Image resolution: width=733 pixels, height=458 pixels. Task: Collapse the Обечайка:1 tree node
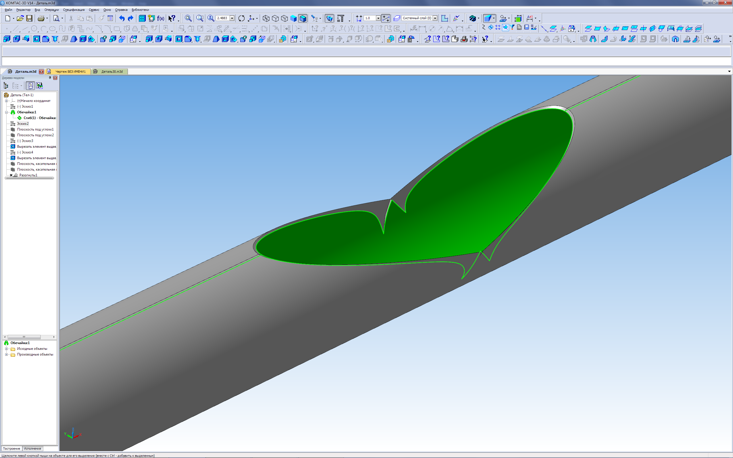tap(6, 112)
